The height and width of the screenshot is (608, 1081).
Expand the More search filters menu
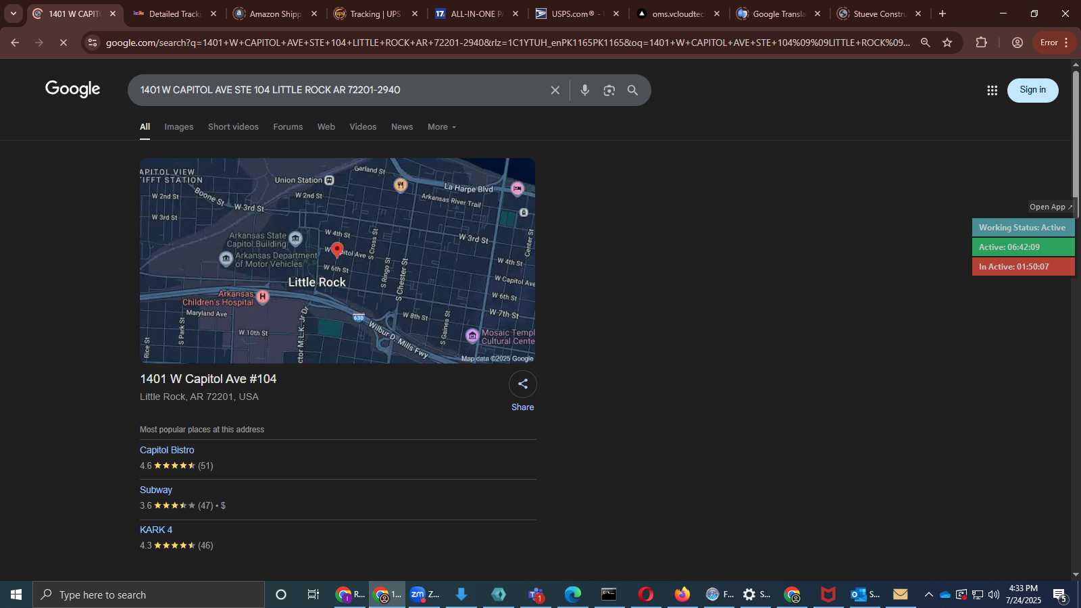point(442,127)
